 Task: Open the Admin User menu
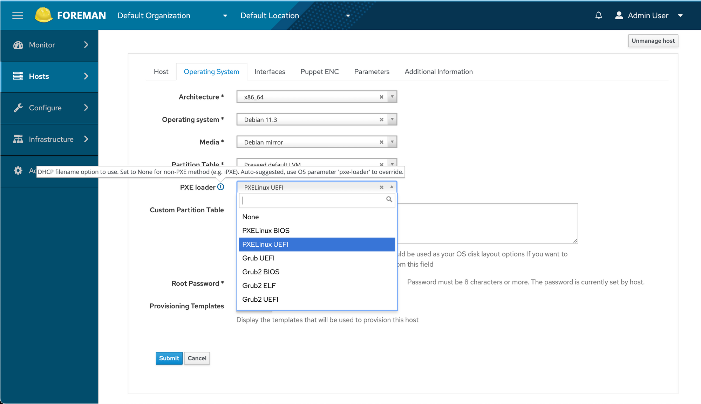click(x=648, y=16)
